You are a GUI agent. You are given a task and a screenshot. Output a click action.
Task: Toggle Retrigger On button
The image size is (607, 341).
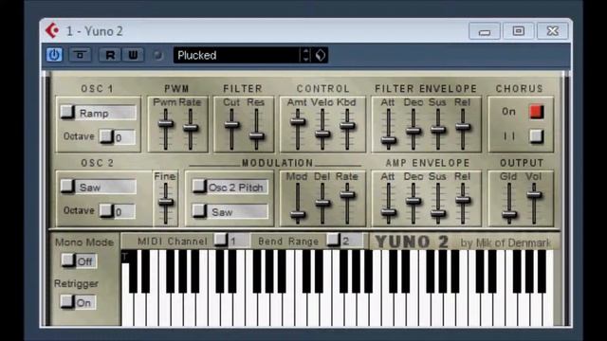coord(79,302)
